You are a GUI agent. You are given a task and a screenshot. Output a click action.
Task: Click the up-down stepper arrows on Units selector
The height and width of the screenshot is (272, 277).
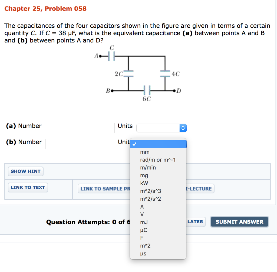tap(183, 128)
